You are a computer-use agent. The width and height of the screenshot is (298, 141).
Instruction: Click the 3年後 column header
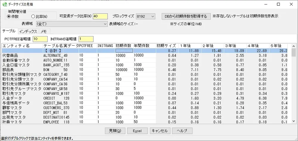[235, 46]
